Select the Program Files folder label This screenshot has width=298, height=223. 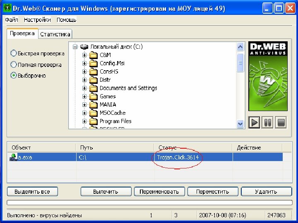pos(115,121)
